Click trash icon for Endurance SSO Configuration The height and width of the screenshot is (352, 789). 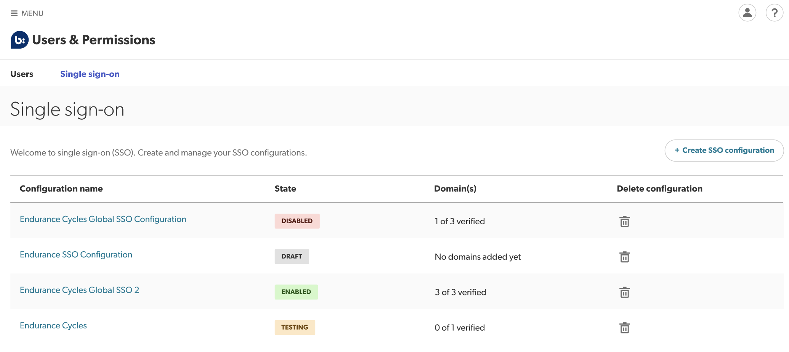click(624, 257)
